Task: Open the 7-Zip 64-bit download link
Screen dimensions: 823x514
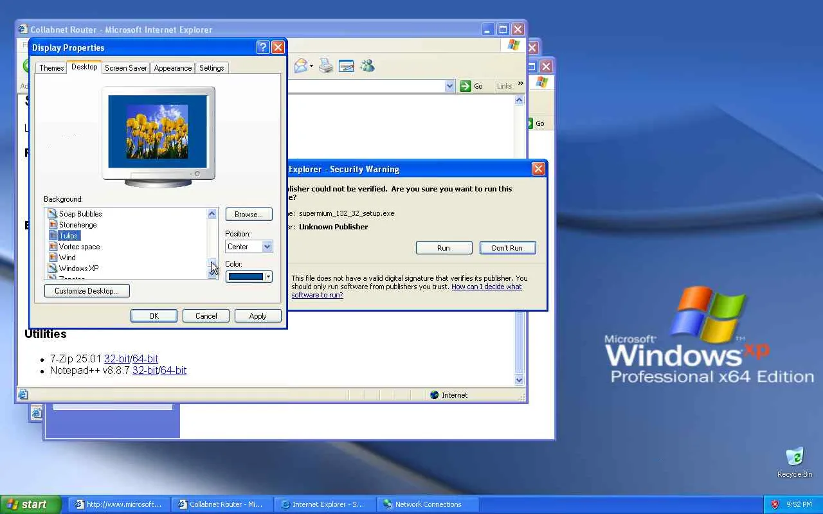Action: (145, 359)
